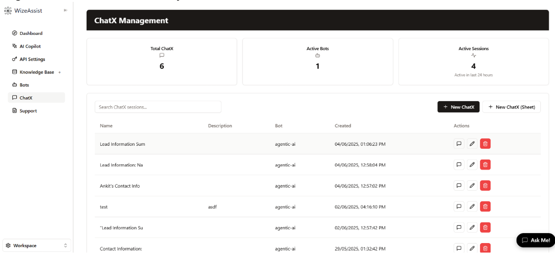Click the WizeAssist logo icon
Screen dimensions: 555x264
(x=7, y=10)
